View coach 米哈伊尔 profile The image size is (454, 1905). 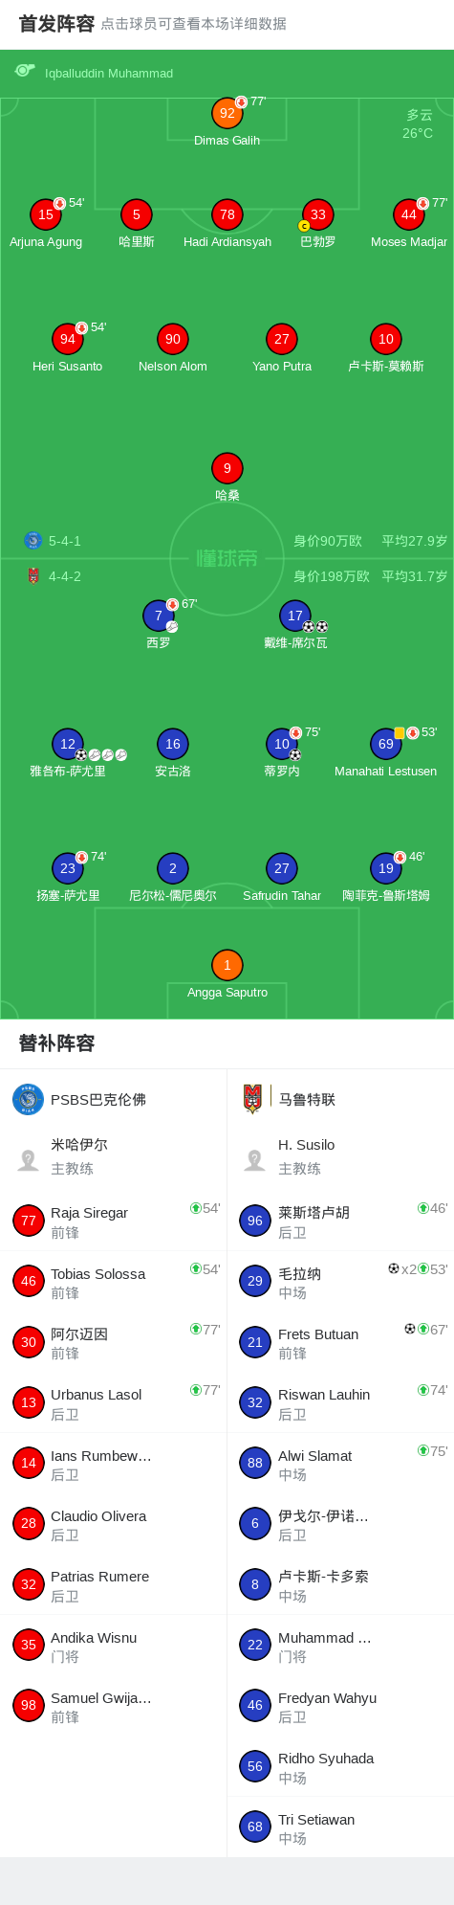(114, 1156)
